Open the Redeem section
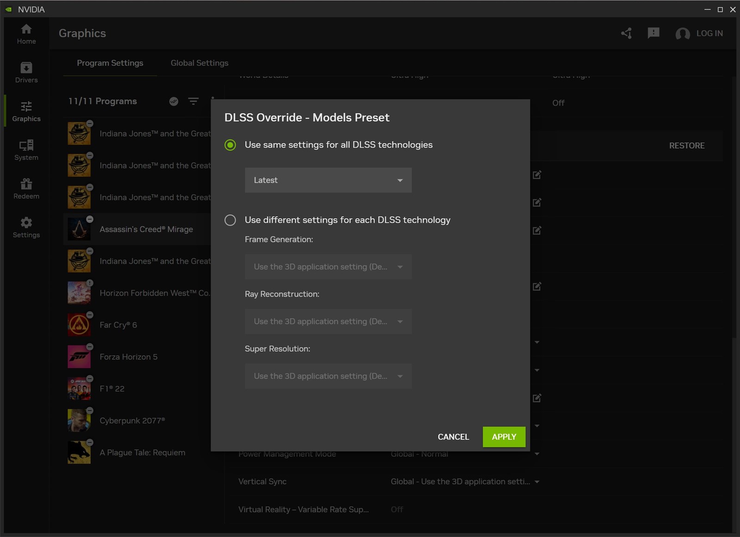Screen dimensions: 740x537 [26, 189]
